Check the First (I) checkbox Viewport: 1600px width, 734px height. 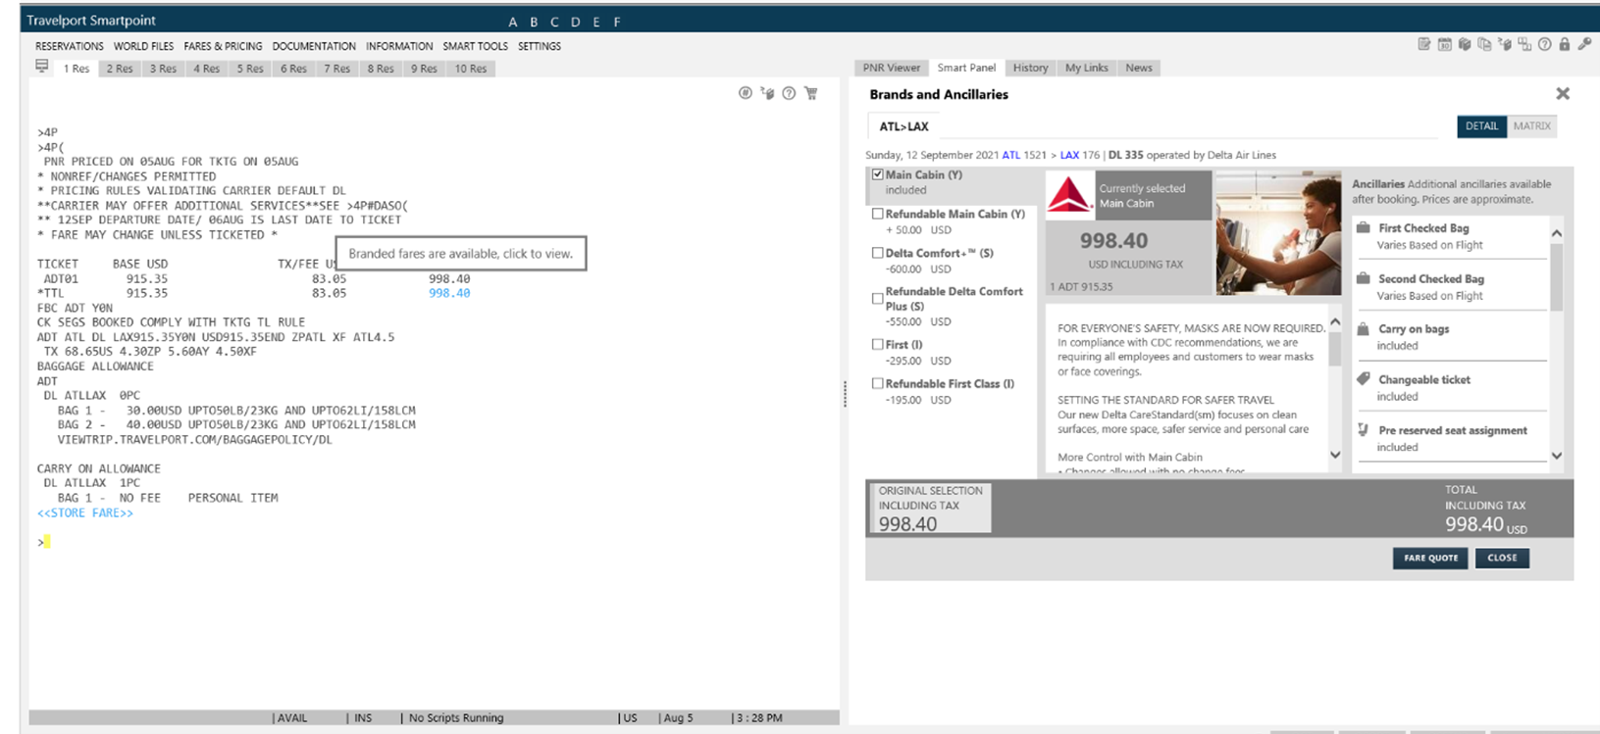(x=878, y=345)
